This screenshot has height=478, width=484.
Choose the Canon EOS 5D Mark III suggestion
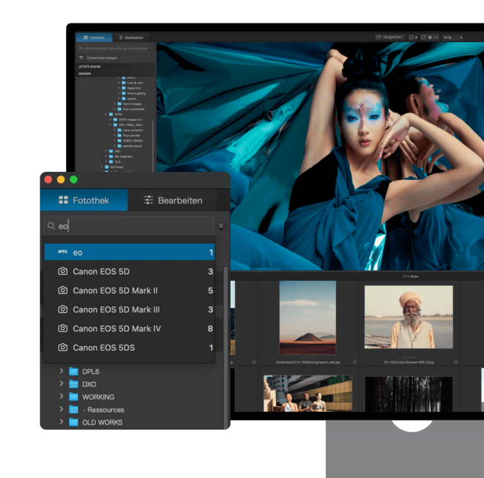pyautogui.click(x=116, y=310)
